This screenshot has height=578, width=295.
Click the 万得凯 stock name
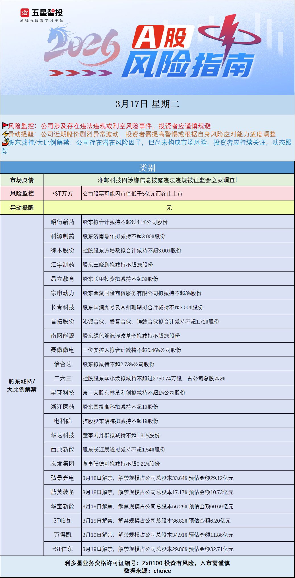coord(63,535)
